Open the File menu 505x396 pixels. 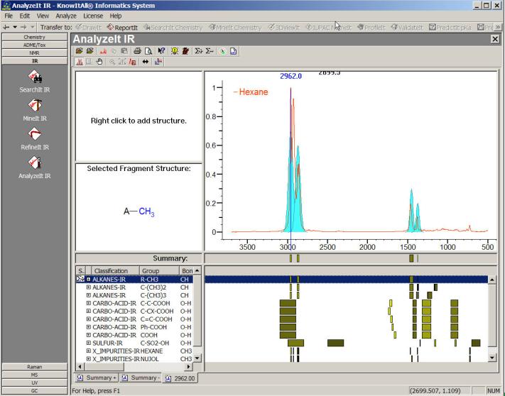click(9, 16)
